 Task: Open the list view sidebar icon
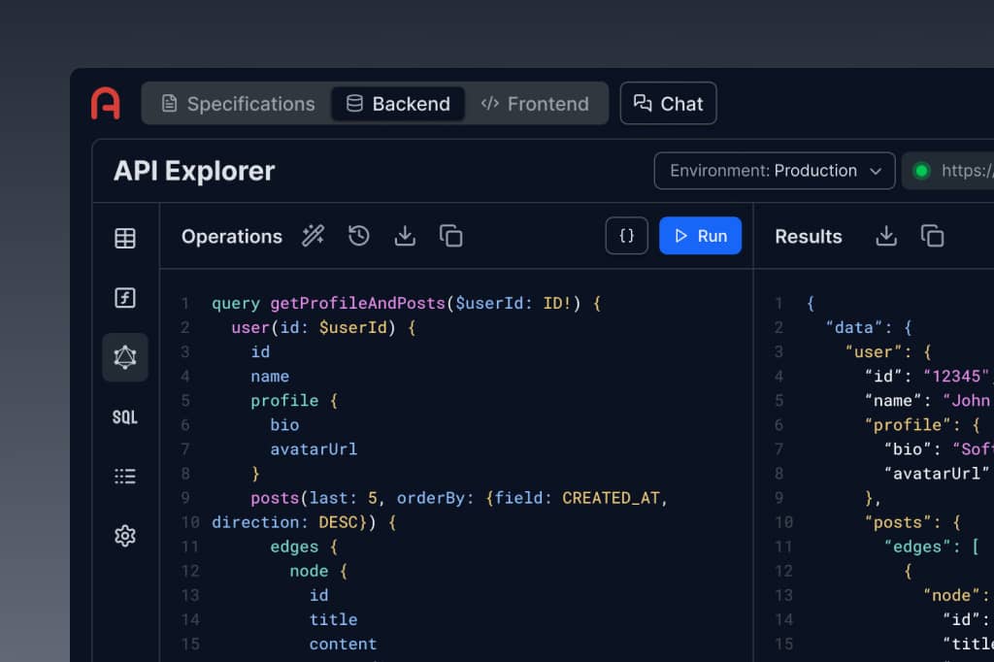(124, 476)
